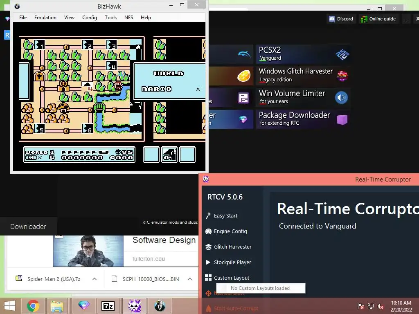Screen dimensions: 419x314
Task: Click the Real-Time Corruptor window icon
Action: coord(206,179)
